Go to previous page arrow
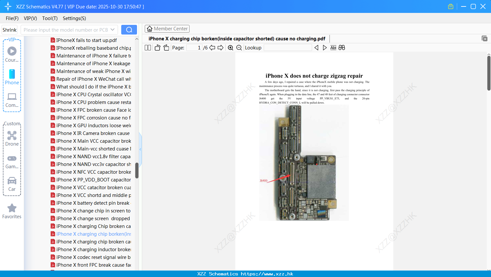Image resolution: width=491 pixels, height=277 pixels. 212,47
